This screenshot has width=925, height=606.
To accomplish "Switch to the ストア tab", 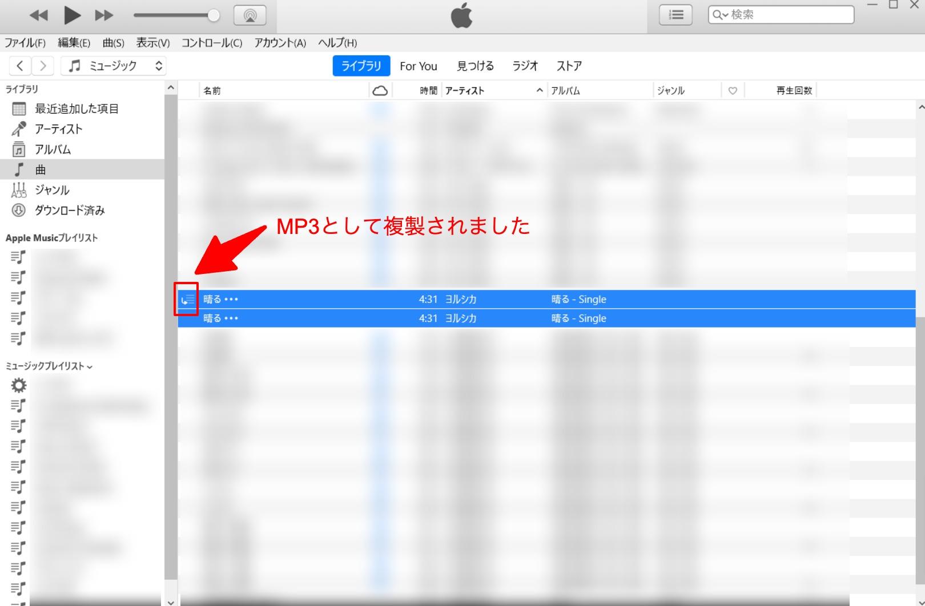I will [x=569, y=66].
